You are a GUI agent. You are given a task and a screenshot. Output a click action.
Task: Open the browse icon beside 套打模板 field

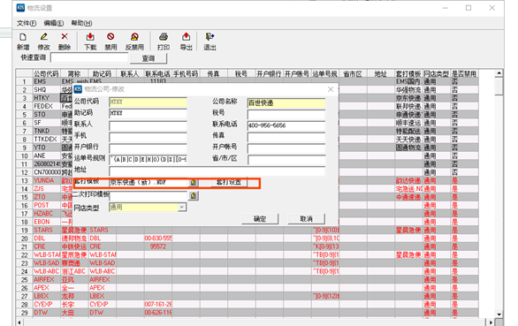pyautogui.click(x=194, y=183)
